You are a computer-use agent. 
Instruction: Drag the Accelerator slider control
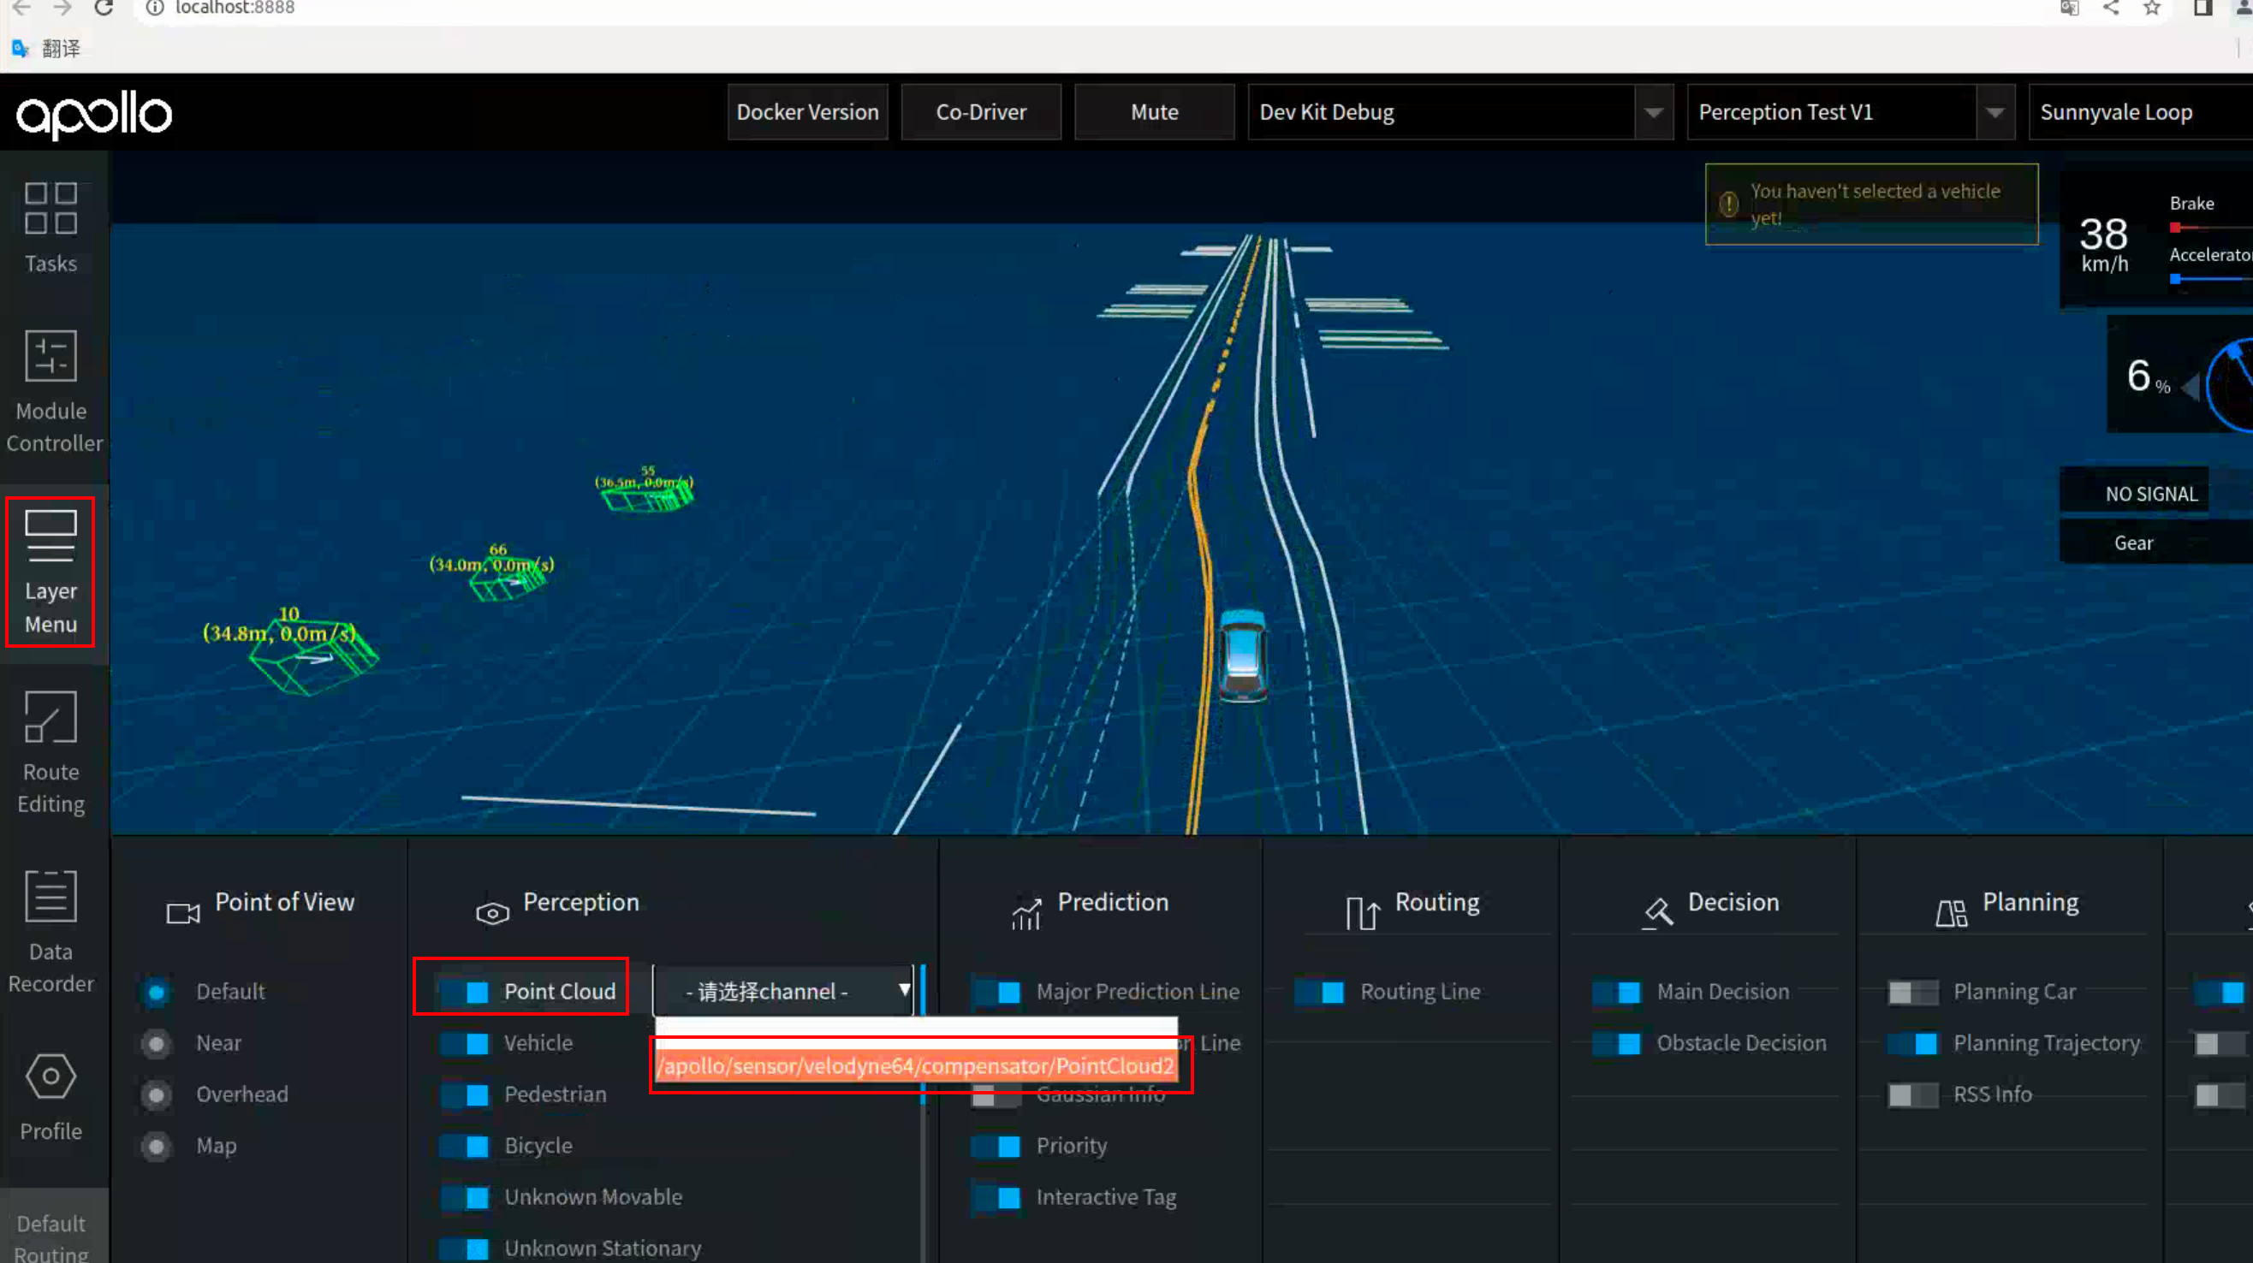(x=2174, y=278)
